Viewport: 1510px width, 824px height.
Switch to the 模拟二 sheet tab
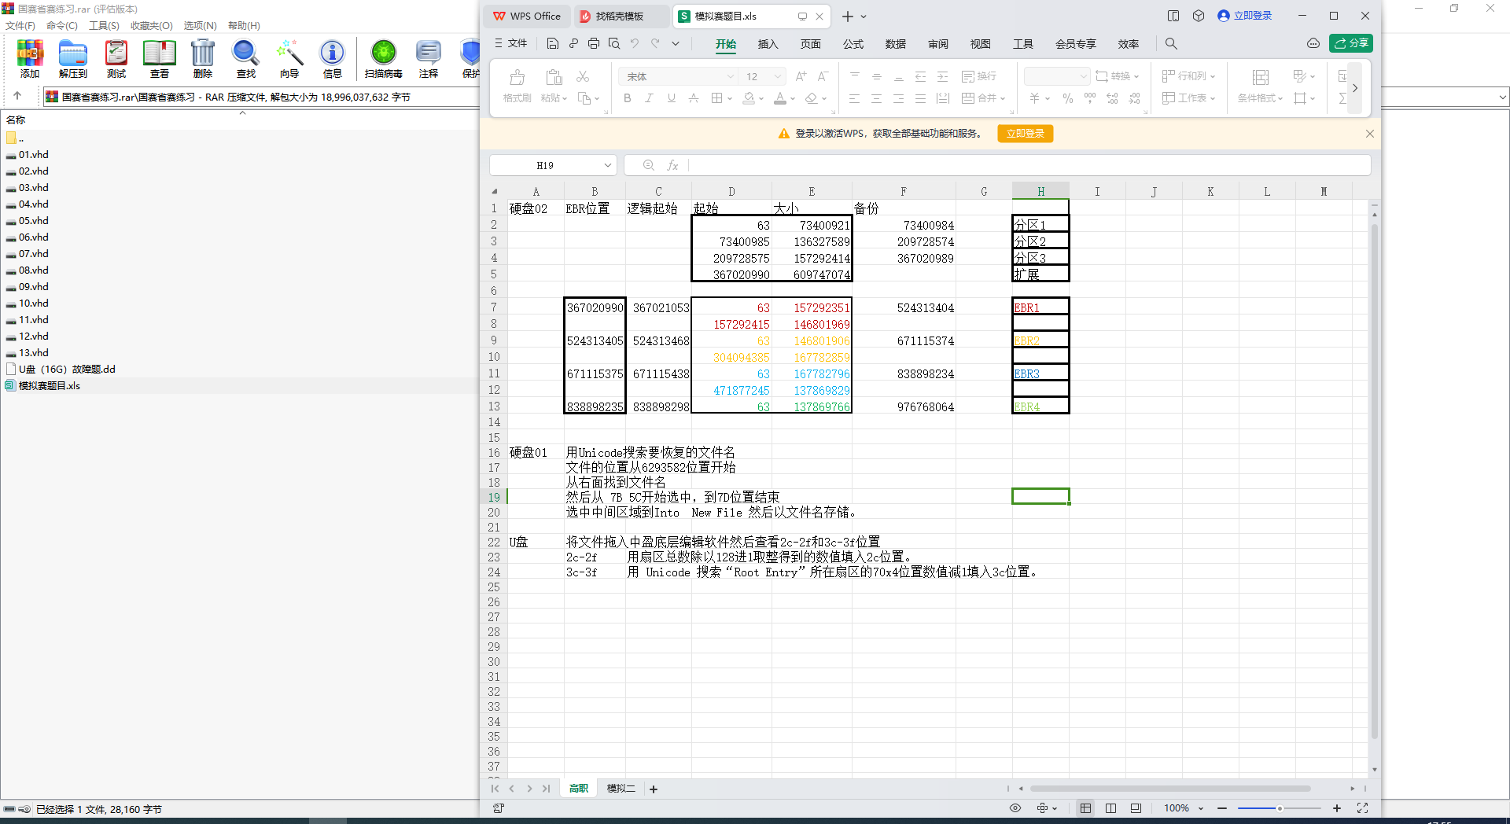pos(621,789)
